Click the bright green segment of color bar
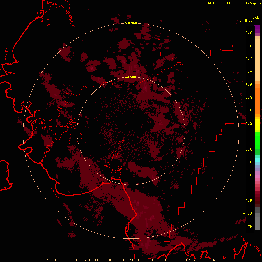The image size is (262, 262). tap(257, 140)
